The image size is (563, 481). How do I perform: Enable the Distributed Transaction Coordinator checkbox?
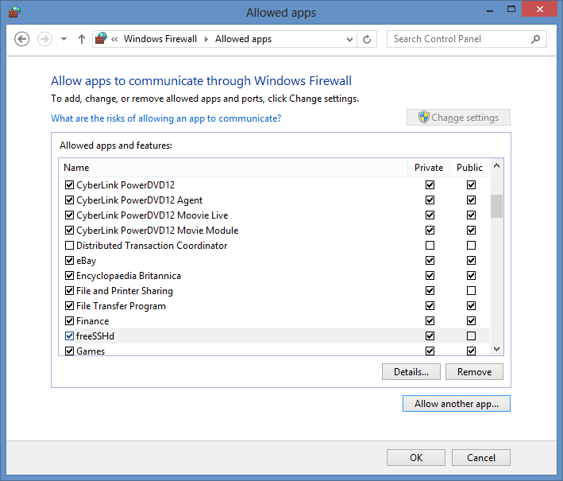tap(70, 245)
